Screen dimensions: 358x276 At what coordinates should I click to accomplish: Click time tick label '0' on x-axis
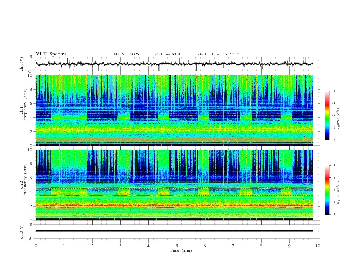pyautogui.click(x=36, y=246)
